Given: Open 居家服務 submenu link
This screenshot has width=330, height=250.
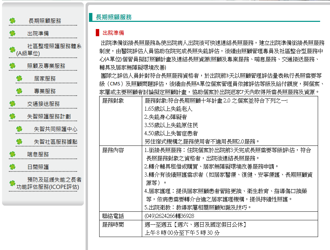Looking at the screenshot, I should click(x=45, y=79).
